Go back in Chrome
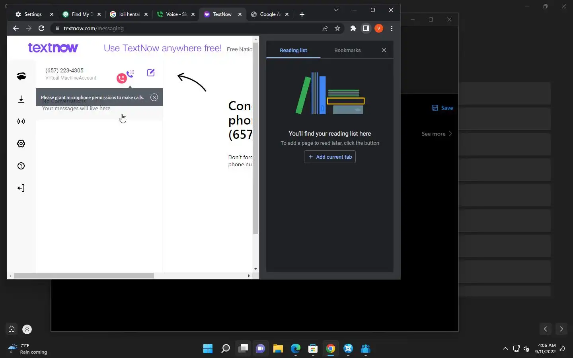The height and width of the screenshot is (358, 573). pyautogui.click(x=16, y=28)
